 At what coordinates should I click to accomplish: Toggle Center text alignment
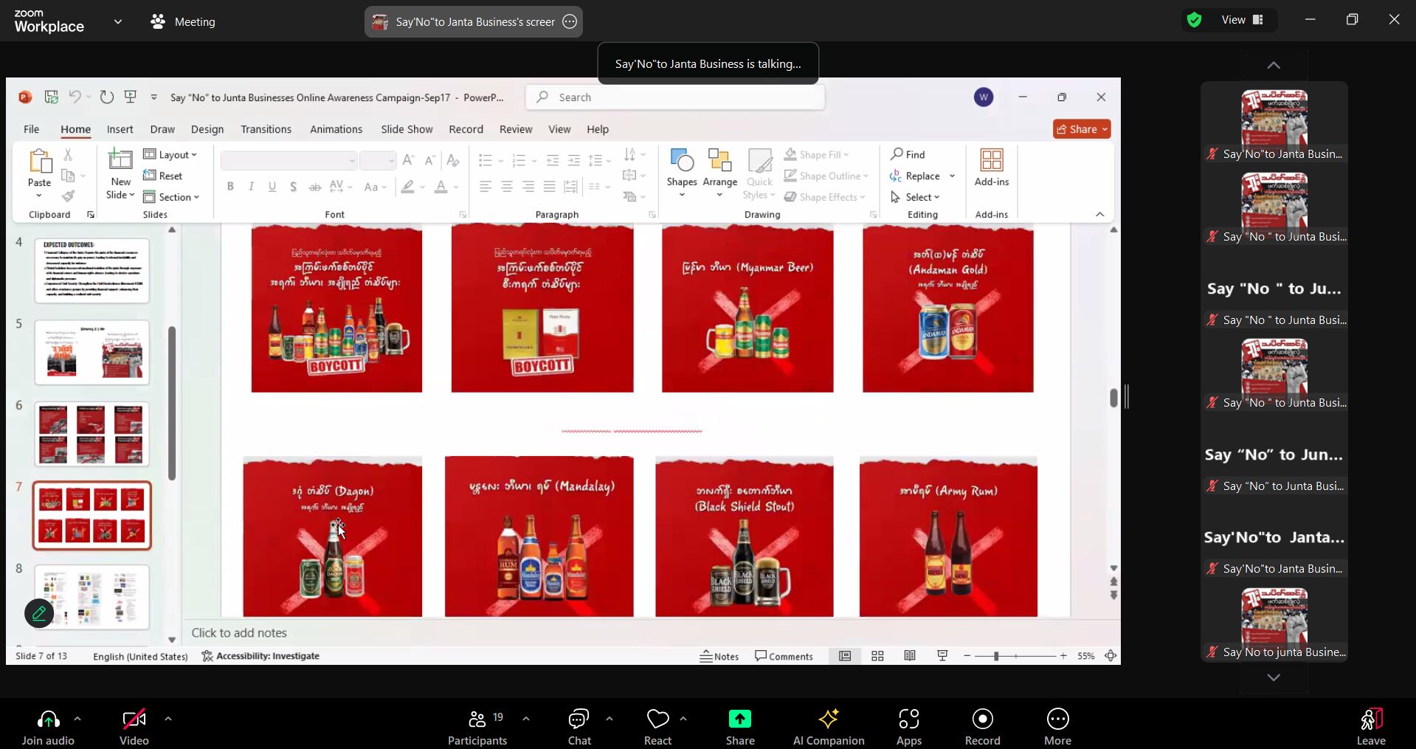[x=507, y=187]
